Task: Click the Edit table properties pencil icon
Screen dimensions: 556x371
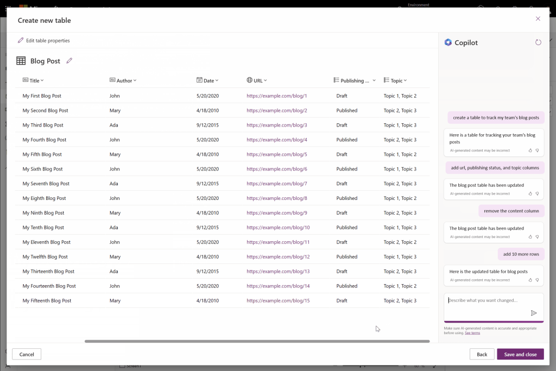Action: (x=21, y=40)
